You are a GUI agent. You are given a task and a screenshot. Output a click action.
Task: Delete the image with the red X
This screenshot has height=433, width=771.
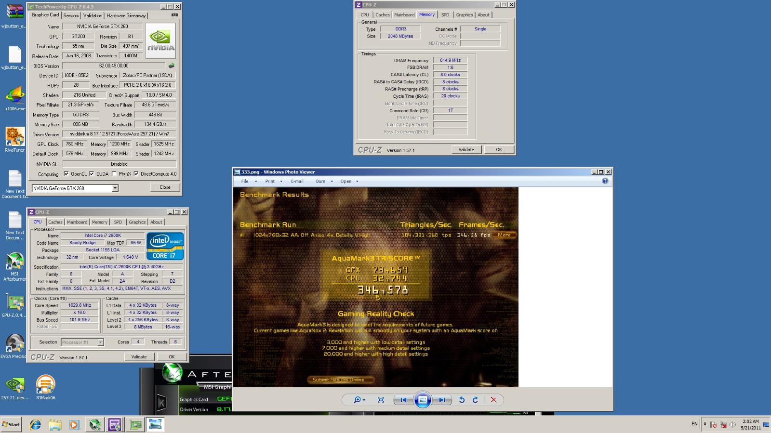pyautogui.click(x=493, y=400)
